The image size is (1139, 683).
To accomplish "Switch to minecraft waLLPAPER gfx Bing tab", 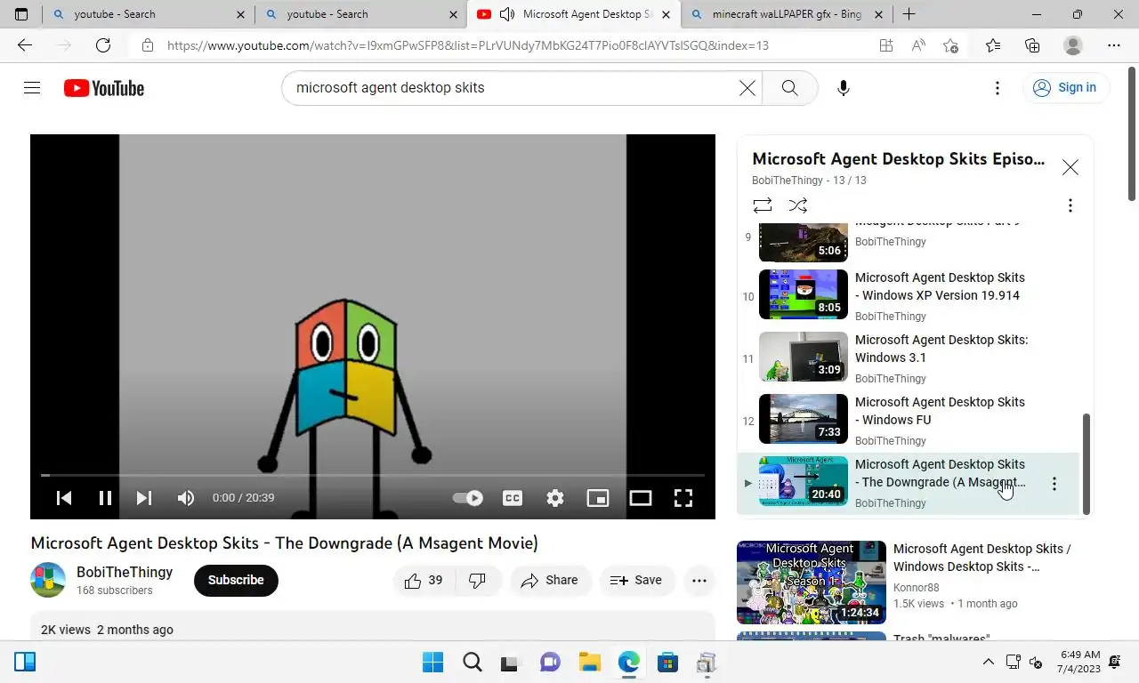I will (x=785, y=14).
